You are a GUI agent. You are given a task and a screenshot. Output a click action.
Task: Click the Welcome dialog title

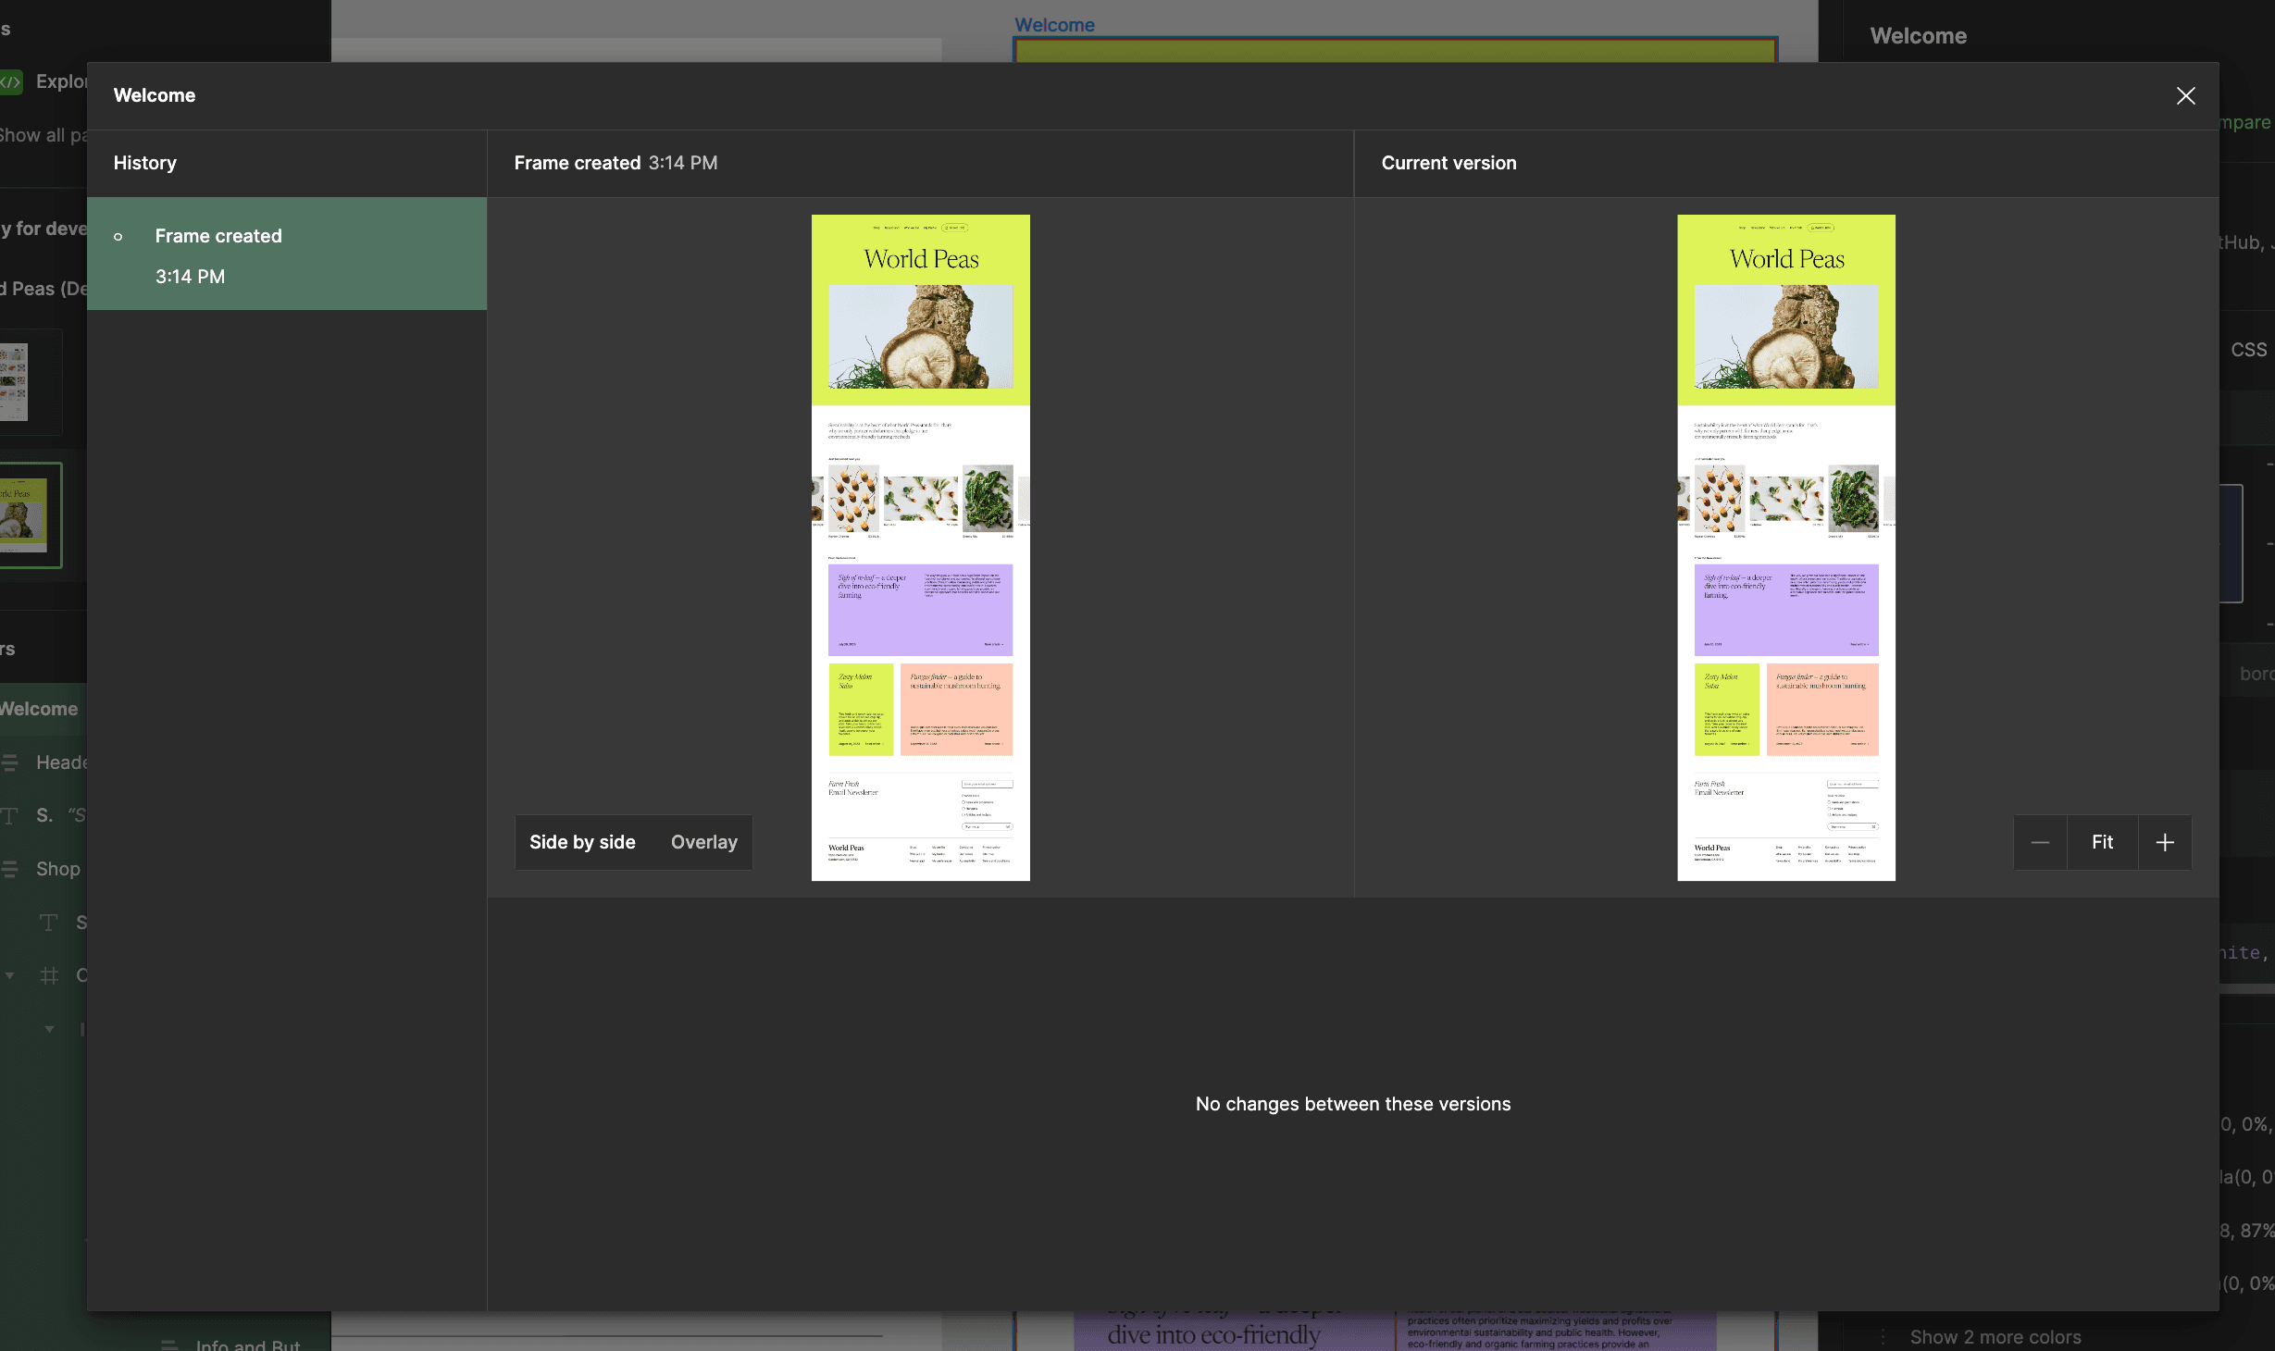click(155, 95)
